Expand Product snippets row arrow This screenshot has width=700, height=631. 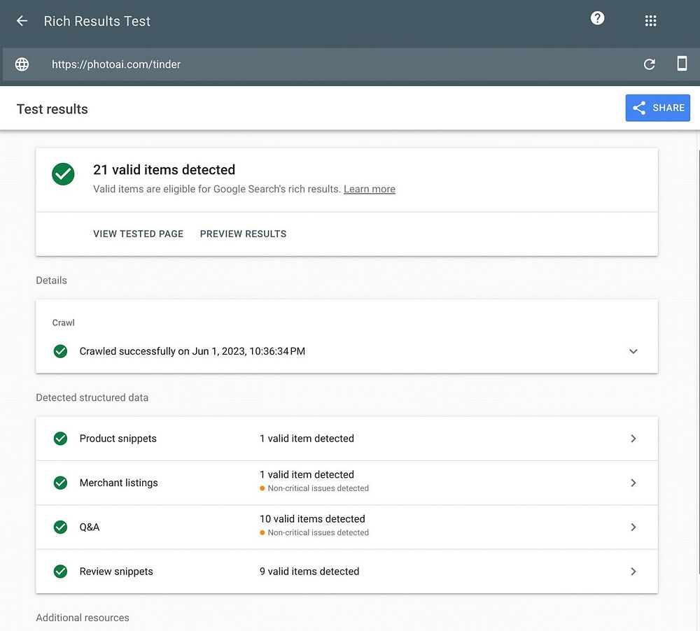pos(633,439)
